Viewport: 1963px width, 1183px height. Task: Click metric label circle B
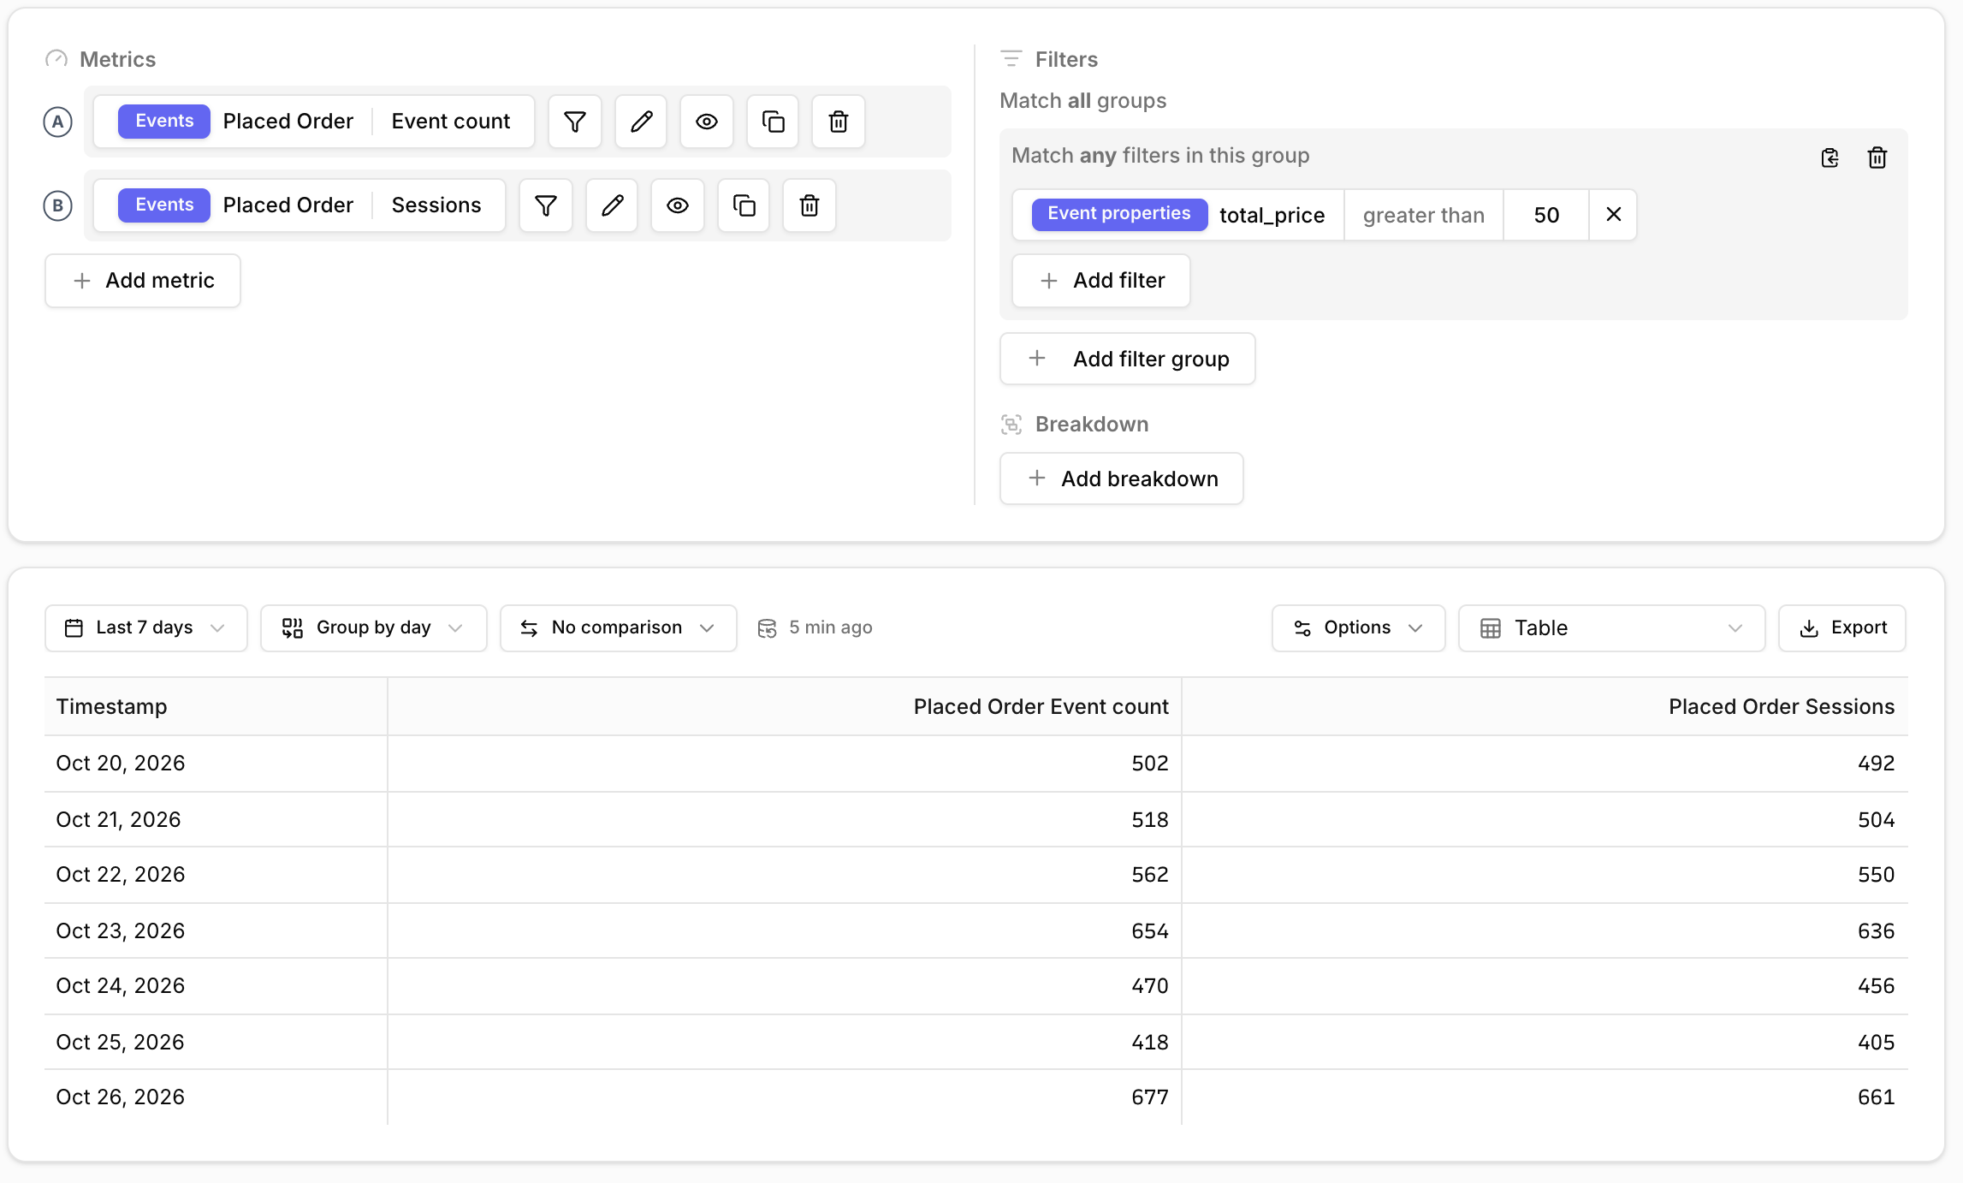pyautogui.click(x=57, y=205)
